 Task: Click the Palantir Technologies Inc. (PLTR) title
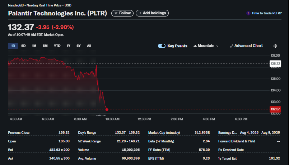(x=57, y=13)
